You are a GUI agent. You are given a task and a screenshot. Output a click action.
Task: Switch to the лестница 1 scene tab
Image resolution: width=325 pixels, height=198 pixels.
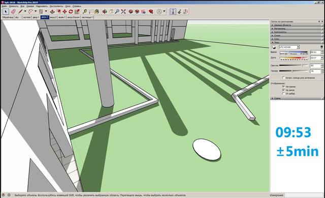click(87, 17)
